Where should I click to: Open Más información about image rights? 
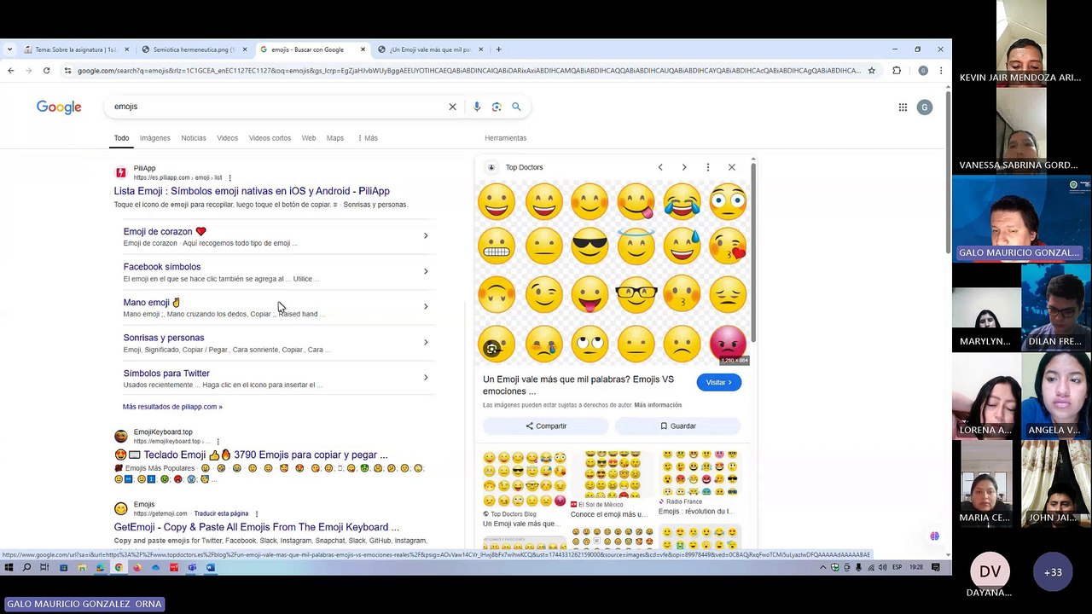[658, 405]
